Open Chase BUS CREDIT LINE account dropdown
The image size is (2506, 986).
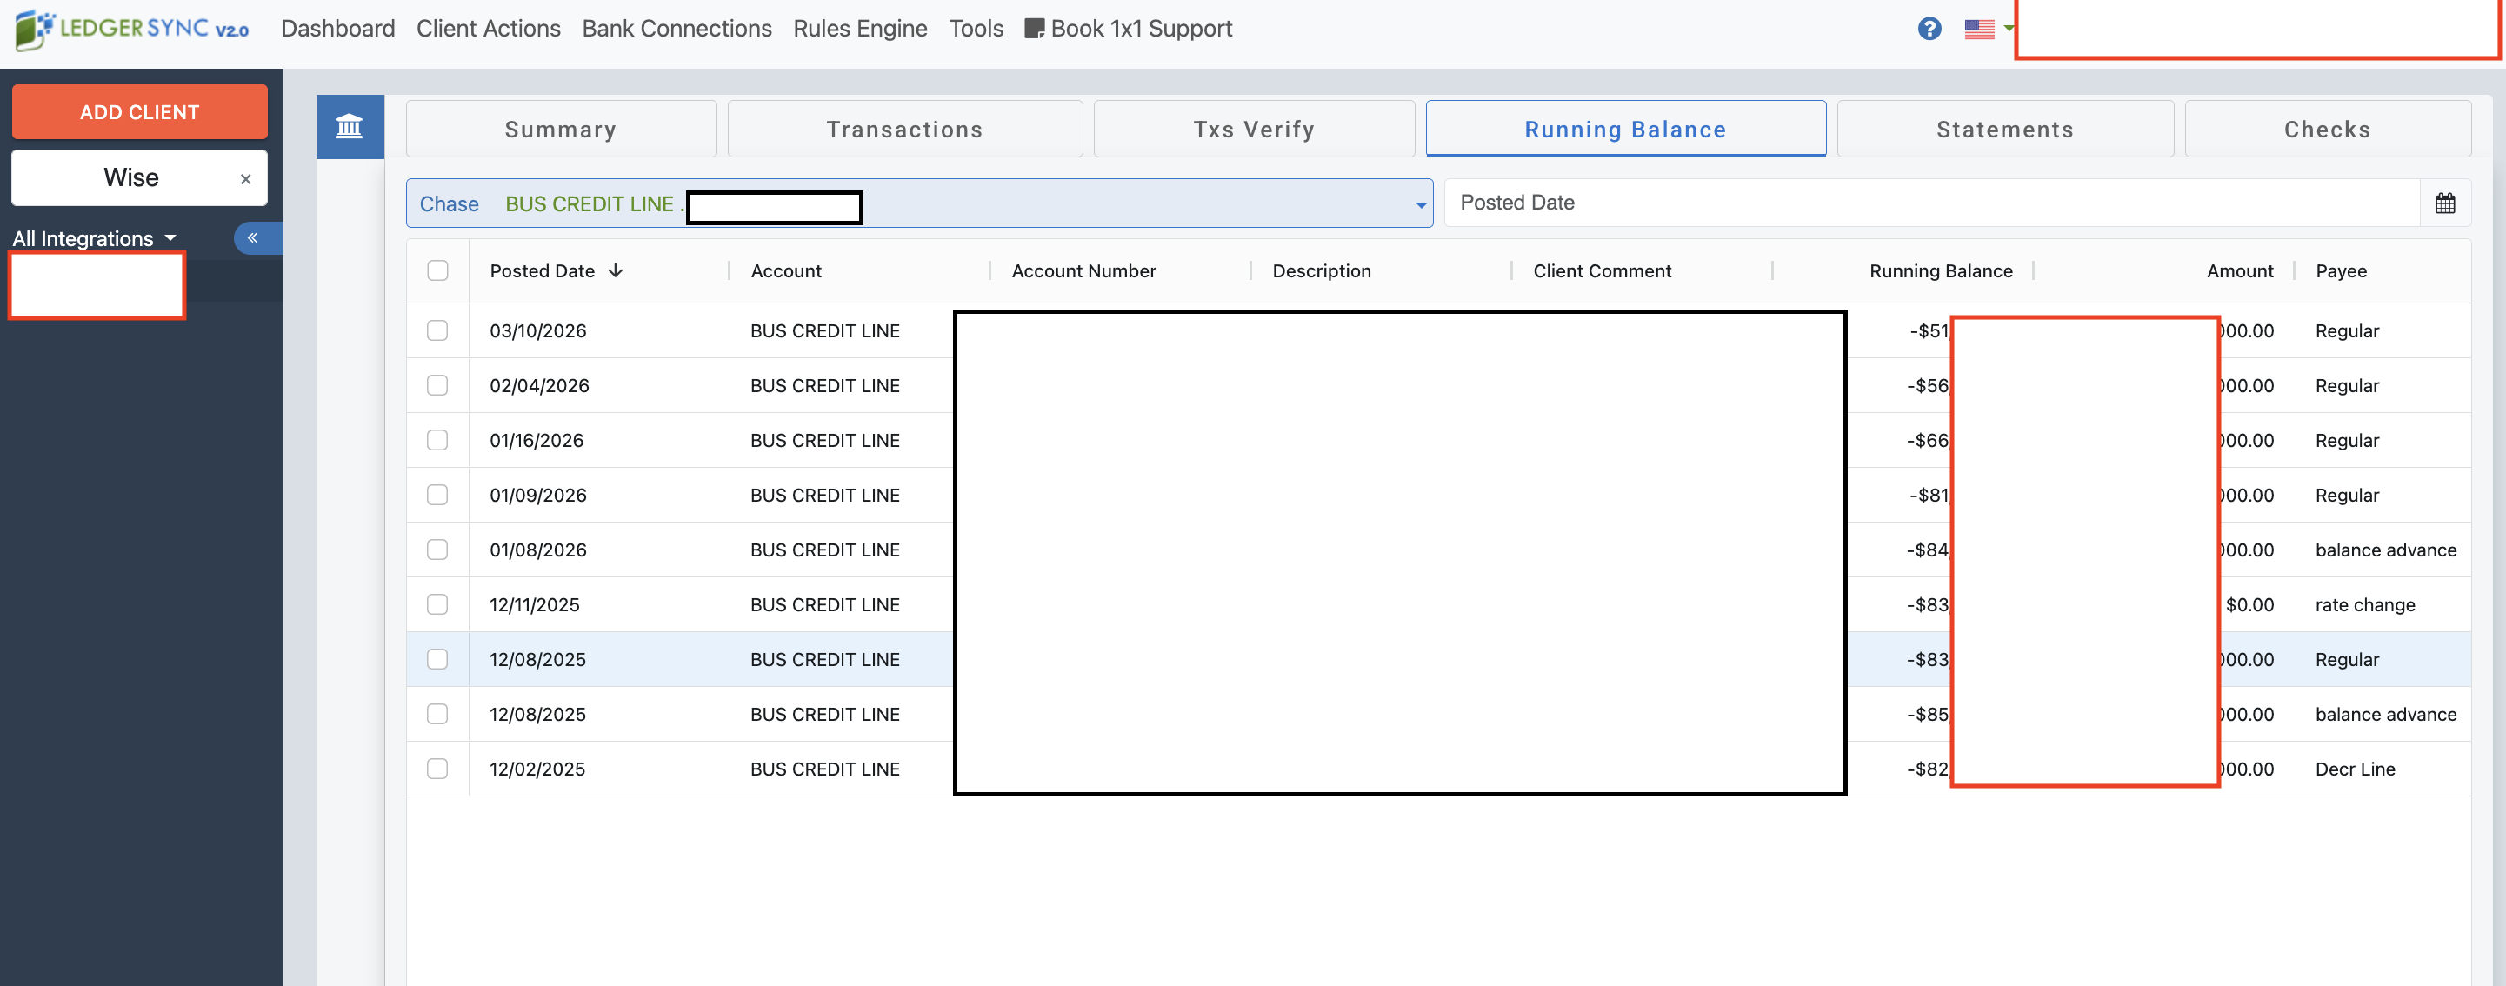pyautogui.click(x=1419, y=204)
